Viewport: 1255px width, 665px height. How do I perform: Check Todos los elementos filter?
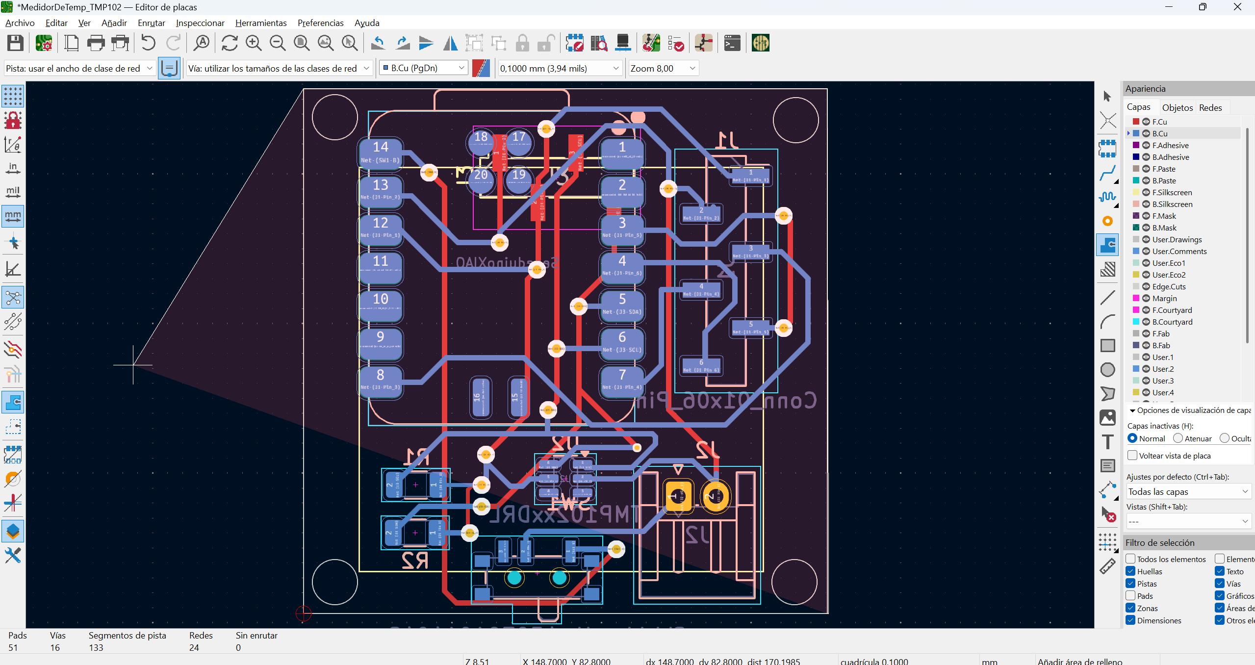click(x=1130, y=559)
